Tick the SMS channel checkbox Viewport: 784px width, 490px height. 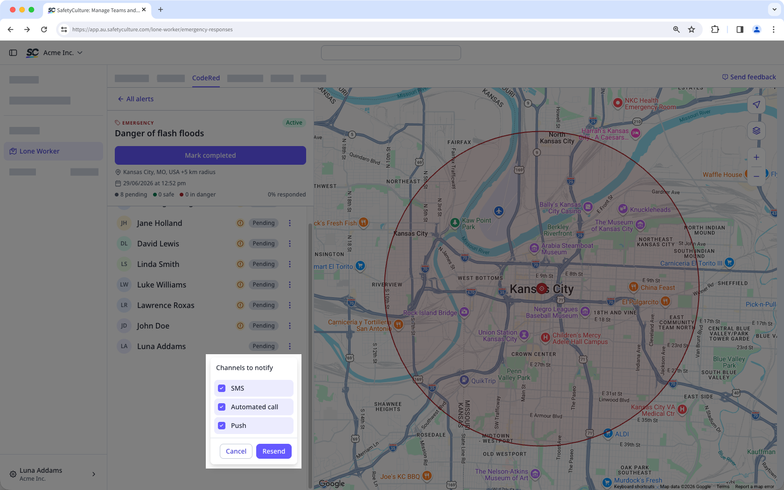222,388
